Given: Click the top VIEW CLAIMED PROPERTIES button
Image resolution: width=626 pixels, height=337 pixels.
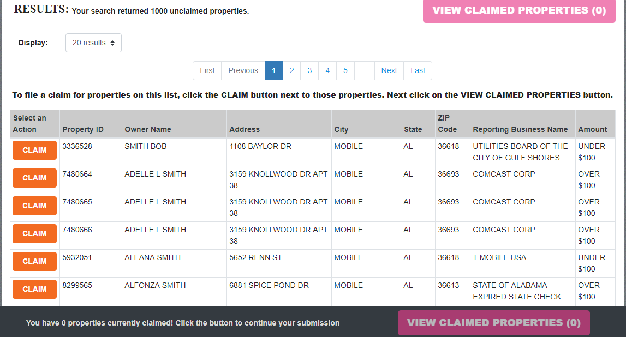Looking at the screenshot, I should [x=518, y=10].
